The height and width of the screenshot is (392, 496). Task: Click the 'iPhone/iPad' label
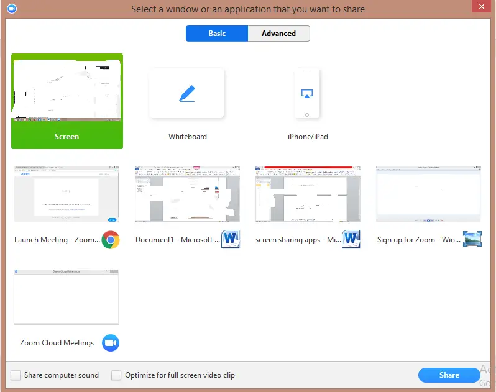click(x=308, y=137)
